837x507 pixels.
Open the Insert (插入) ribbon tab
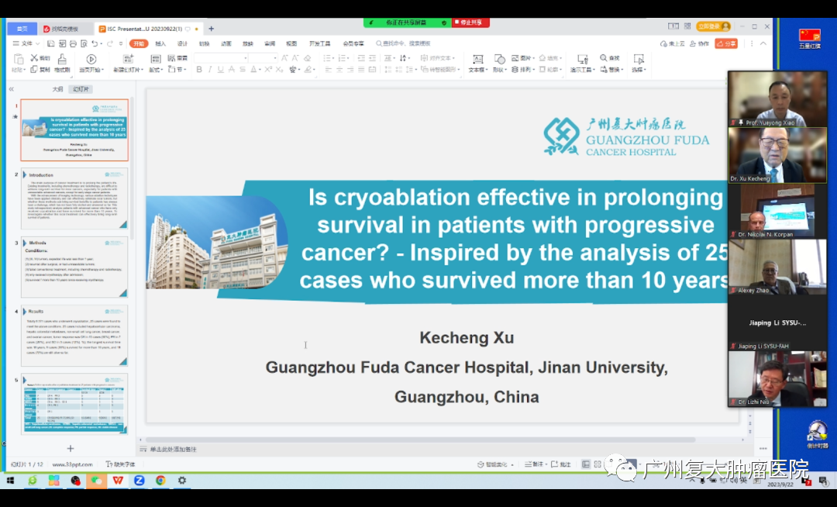coord(160,43)
